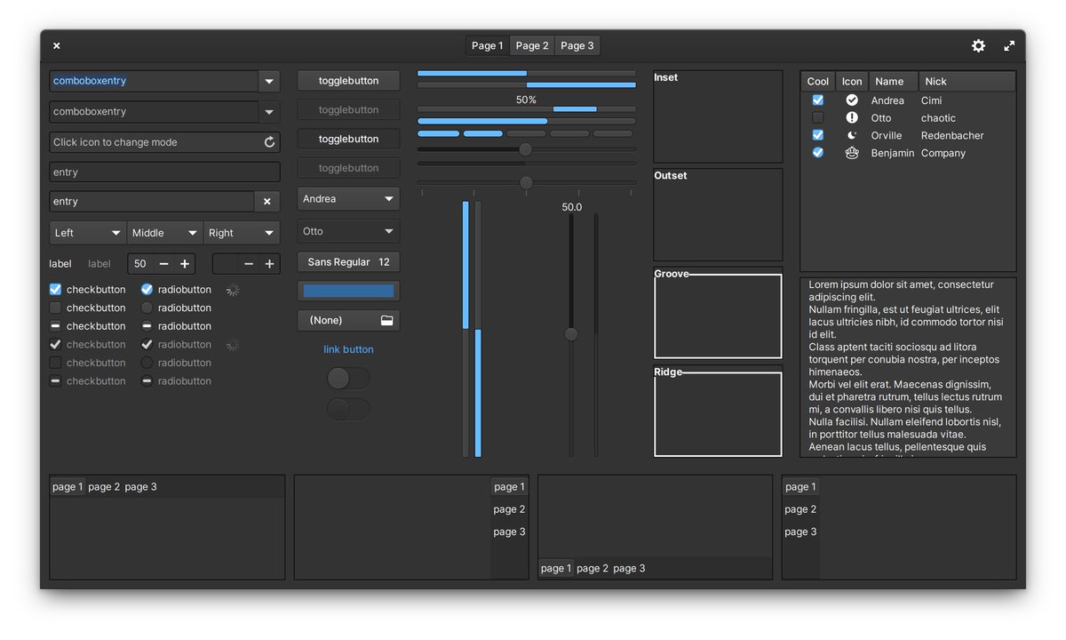Toggle the third indeterminate checkbutton
1066x640 pixels.
click(x=55, y=326)
